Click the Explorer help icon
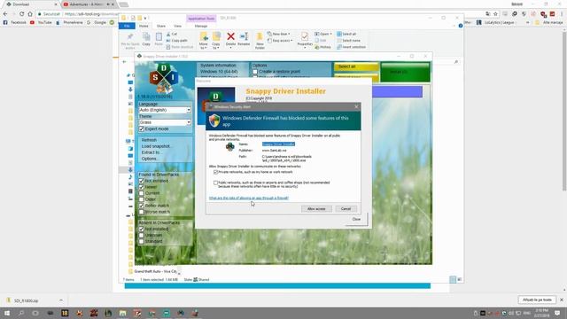The height and width of the screenshot is (319, 567). click(461, 26)
